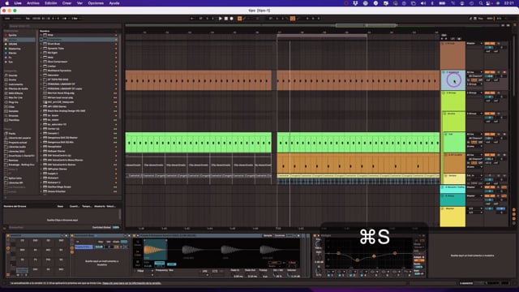Viewport: 519px width, 292px height.
Task: Toggle the EQ Eight device activator
Action: point(315,236)
